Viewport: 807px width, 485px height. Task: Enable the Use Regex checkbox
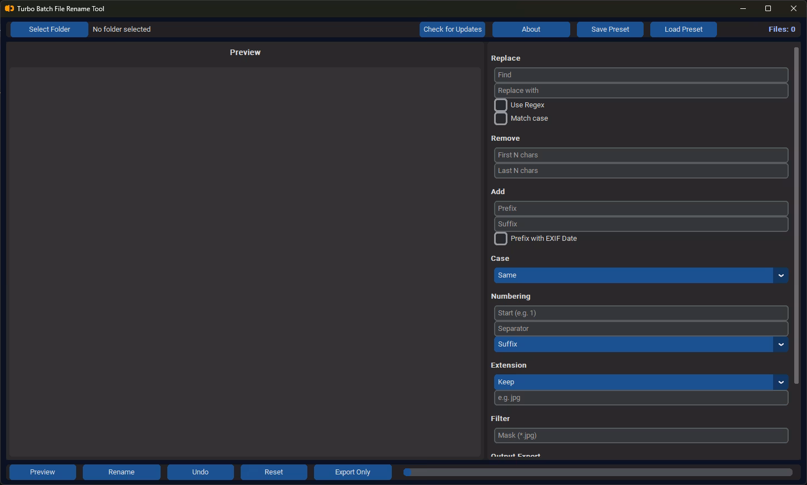(501, 105)
